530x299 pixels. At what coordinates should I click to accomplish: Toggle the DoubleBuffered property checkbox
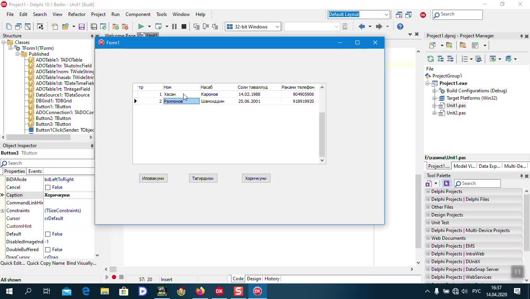click(48, 250)
